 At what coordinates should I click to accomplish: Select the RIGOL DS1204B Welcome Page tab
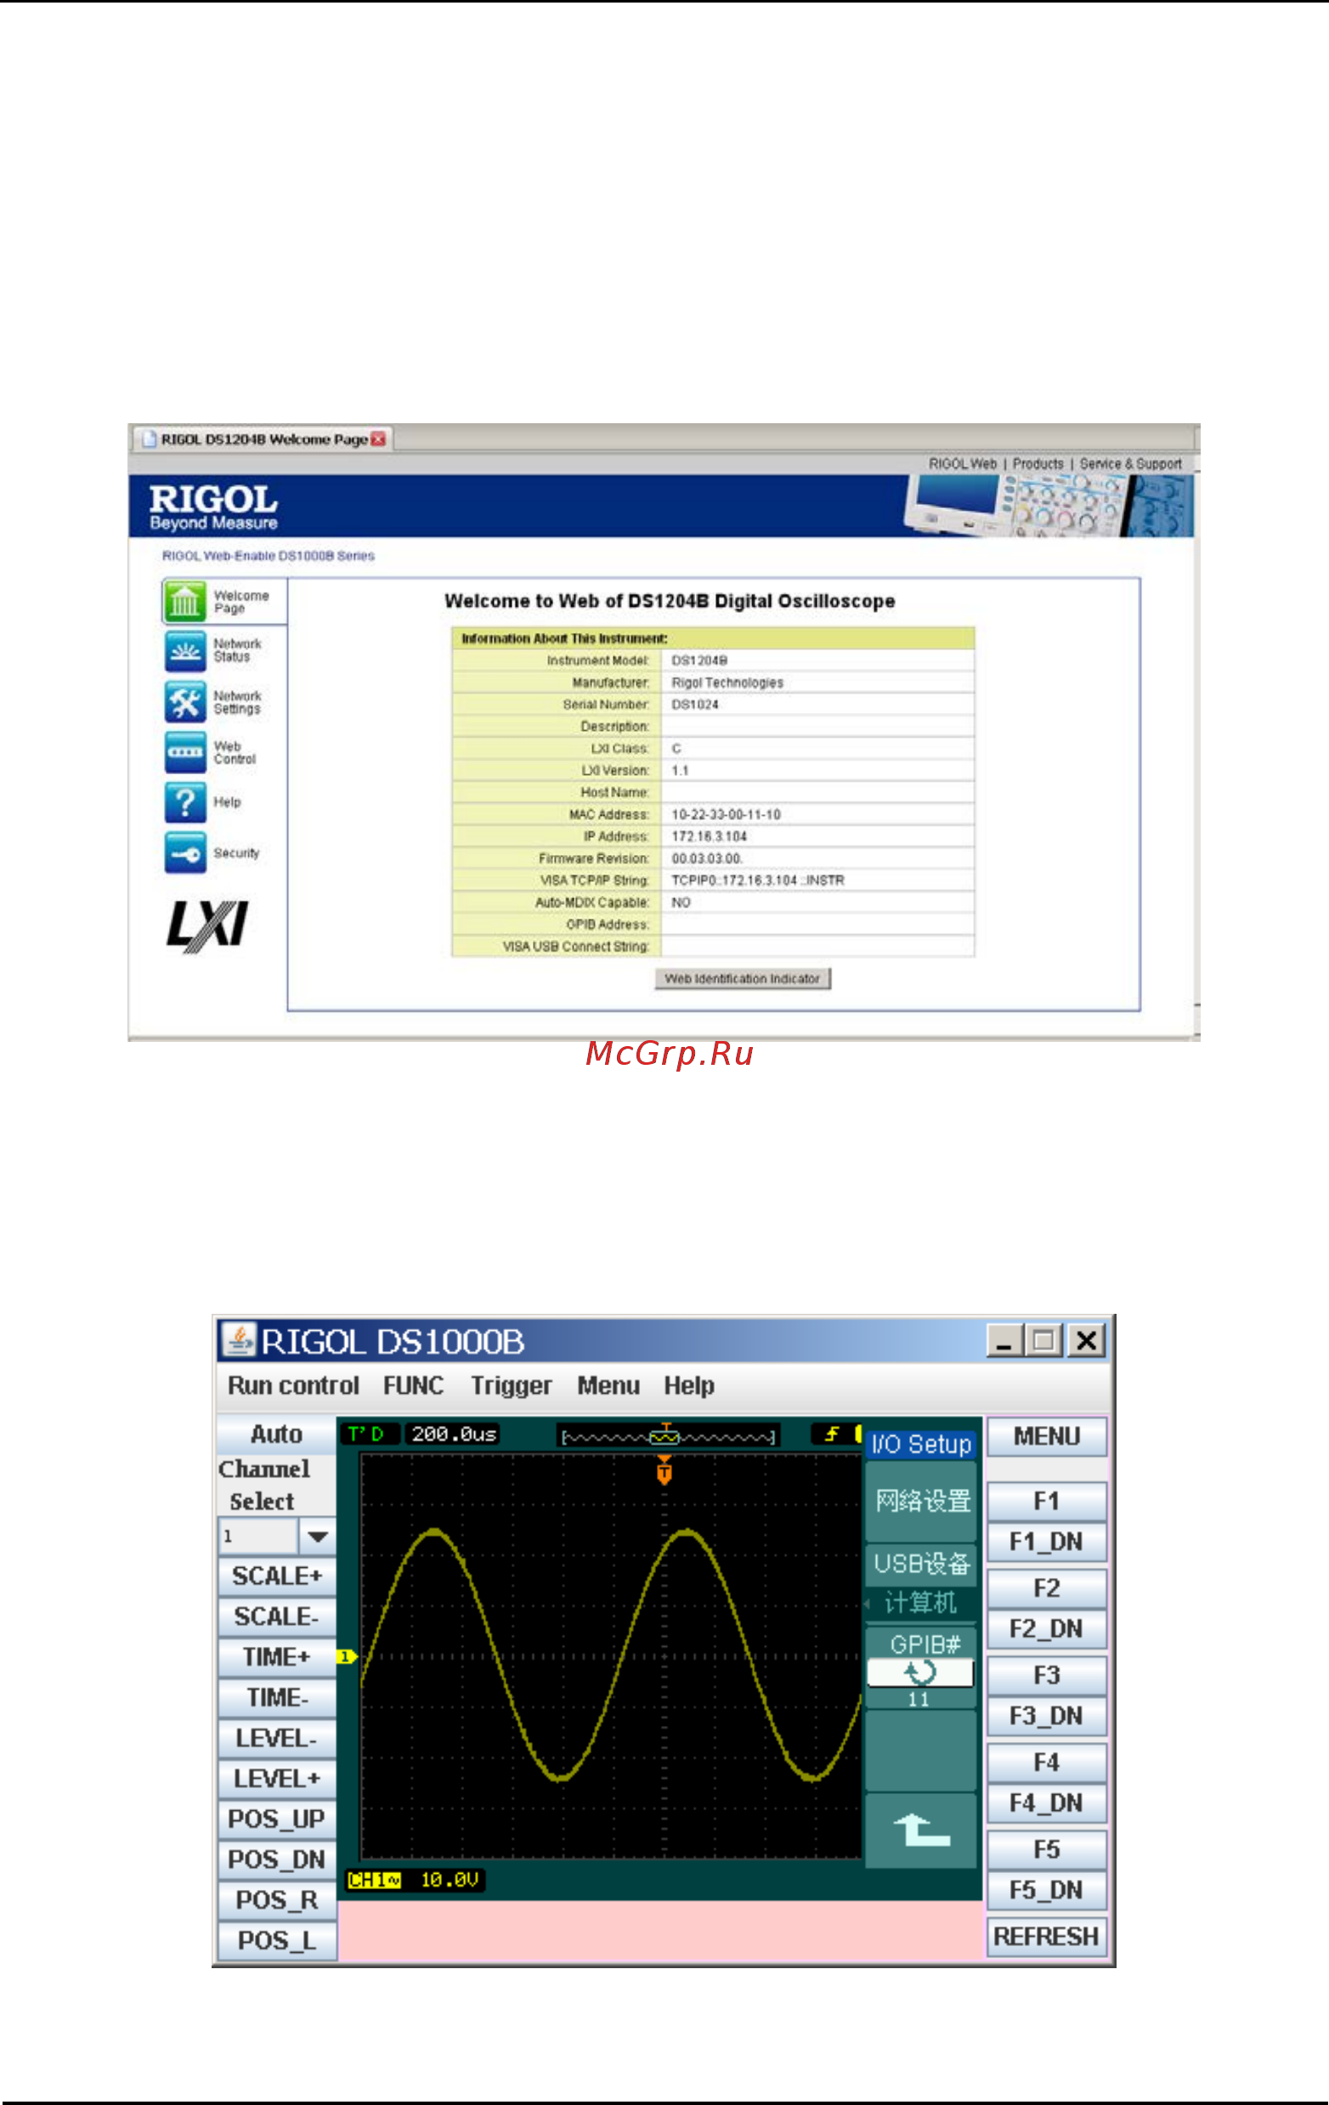click(x=263, y=439)
